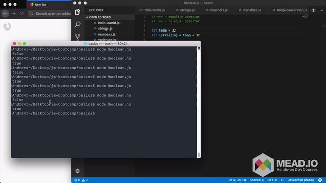The width and height of the screenshot is (326, 183).
Task: Click UTF-8 encoding in status bar
Action: click(272, 180)
